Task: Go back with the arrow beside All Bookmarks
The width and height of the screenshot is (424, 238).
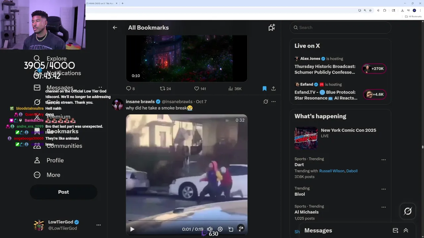Action: click(x=115, y=28)
